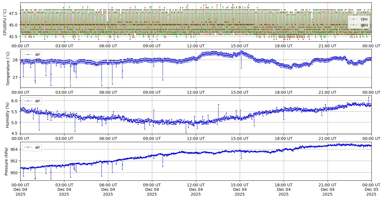383x199 pixels.
Task: Select air legend in Temperature plot
Action: pos(37,54)
